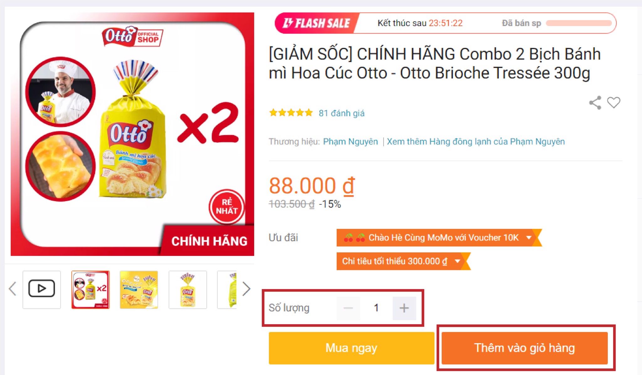
Task: Select the single Otto bag thumbnail
Action: pos(187,290)
